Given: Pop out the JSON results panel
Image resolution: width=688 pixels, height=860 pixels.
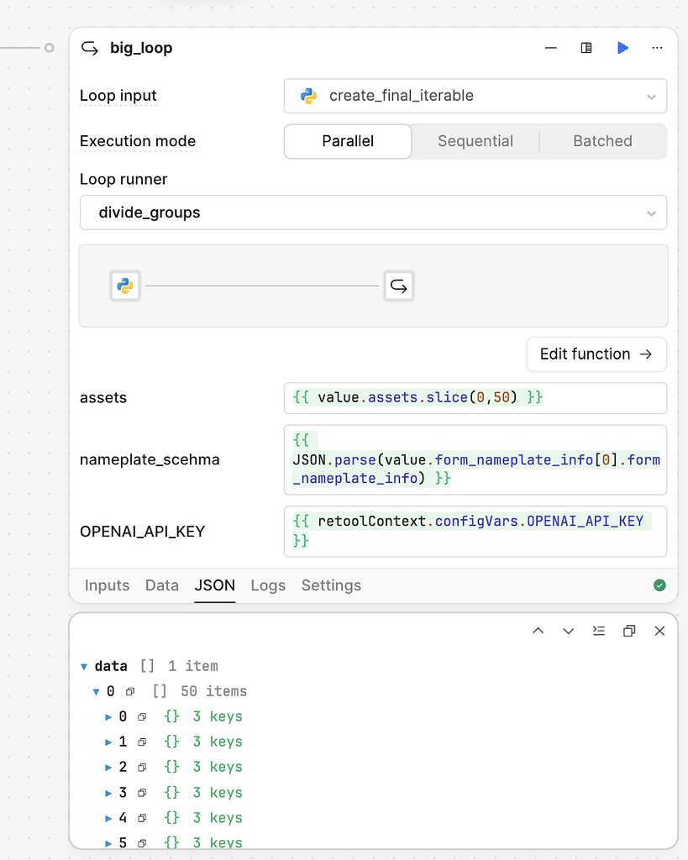Looking at the screenshot, I should coord(629,631).
